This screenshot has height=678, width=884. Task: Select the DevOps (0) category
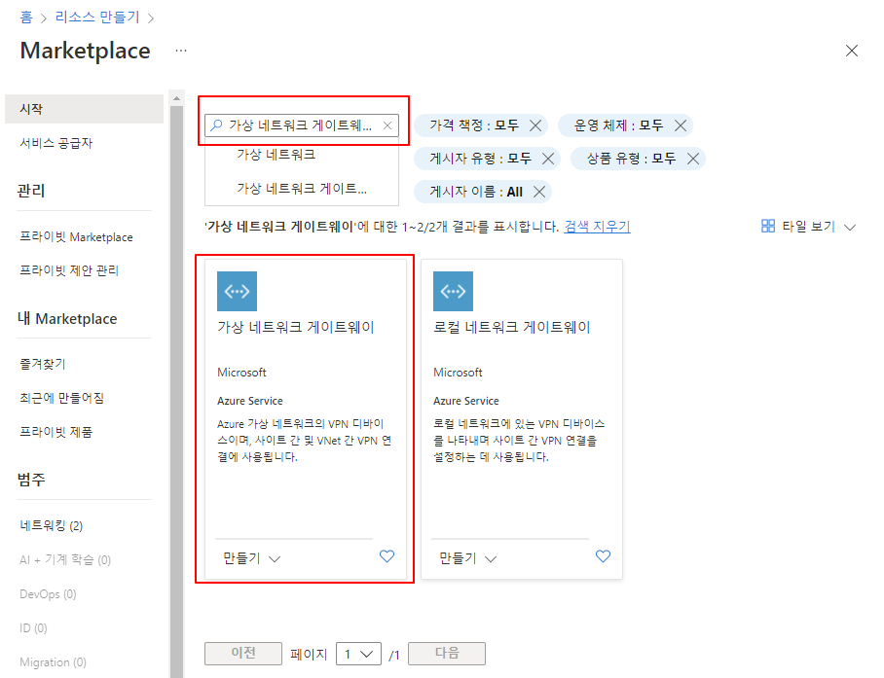(48, 594)
